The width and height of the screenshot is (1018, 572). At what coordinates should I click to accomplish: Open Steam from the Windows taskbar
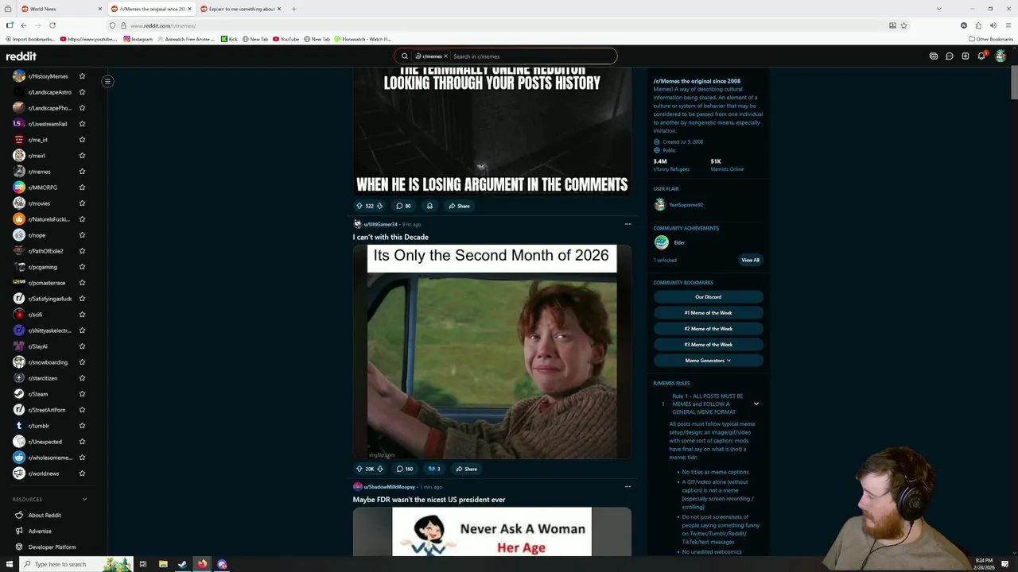coord(182,564)
